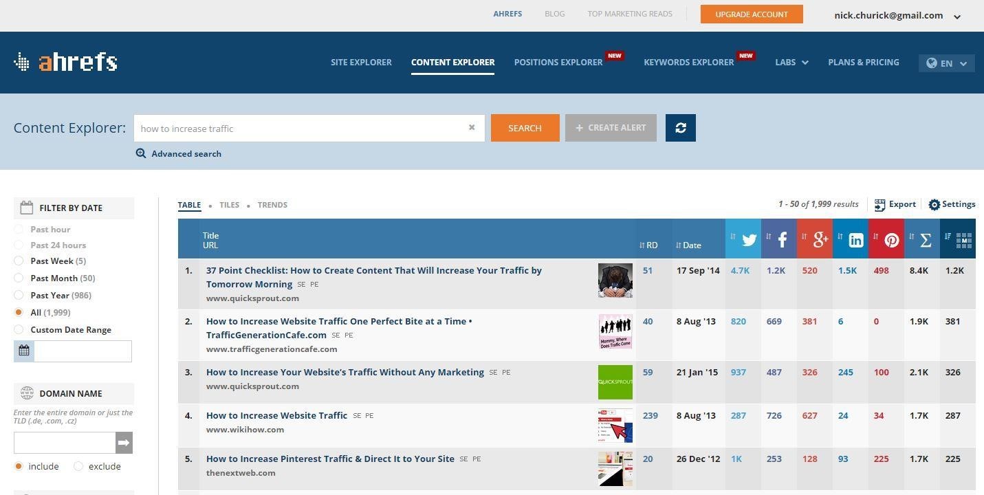Open Top Marketing Reads link
Screen dimensions: 984x495
pyautogui.click(x=630, y=14)
